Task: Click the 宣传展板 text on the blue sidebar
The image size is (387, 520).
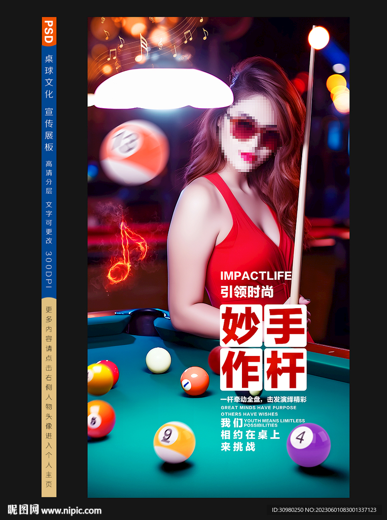Action: pyautogui.click(x=49, y=129)
